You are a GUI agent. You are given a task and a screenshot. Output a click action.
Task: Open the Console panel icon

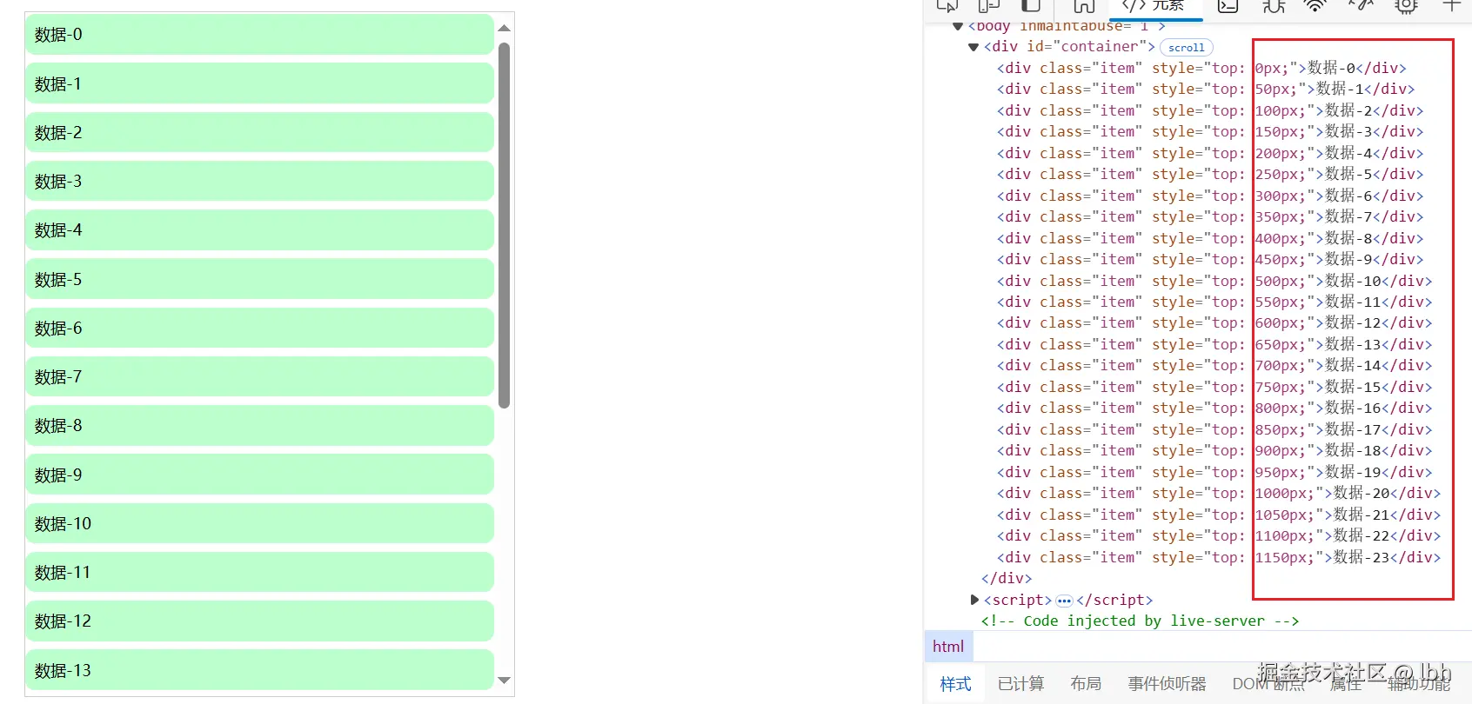[1228, 5]
